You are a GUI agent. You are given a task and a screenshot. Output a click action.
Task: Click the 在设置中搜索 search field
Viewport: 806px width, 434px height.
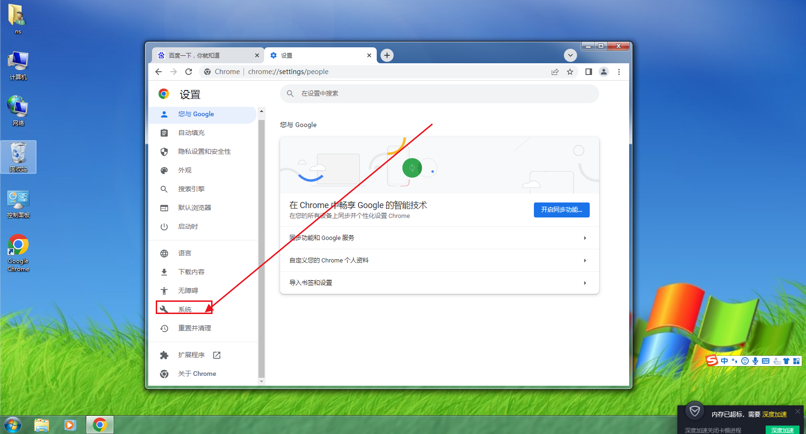[439, 94]
